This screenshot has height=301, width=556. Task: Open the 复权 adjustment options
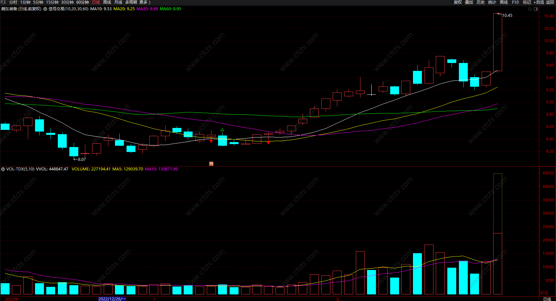point(458,2)
